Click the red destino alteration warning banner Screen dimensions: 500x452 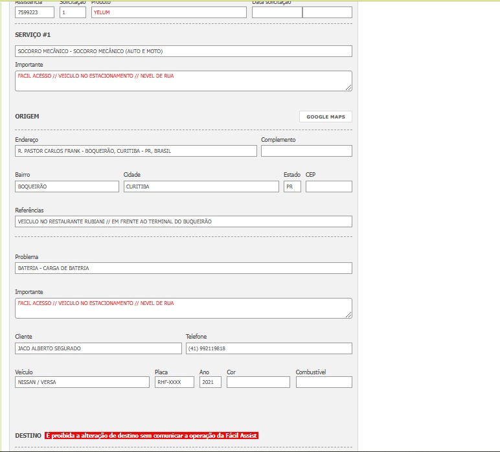[x=152, y=435]
